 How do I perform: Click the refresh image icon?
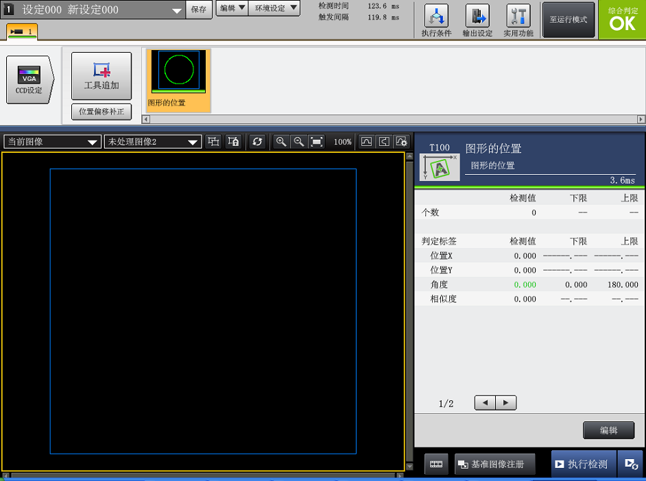pyautogui.click(x=257, y=142)
